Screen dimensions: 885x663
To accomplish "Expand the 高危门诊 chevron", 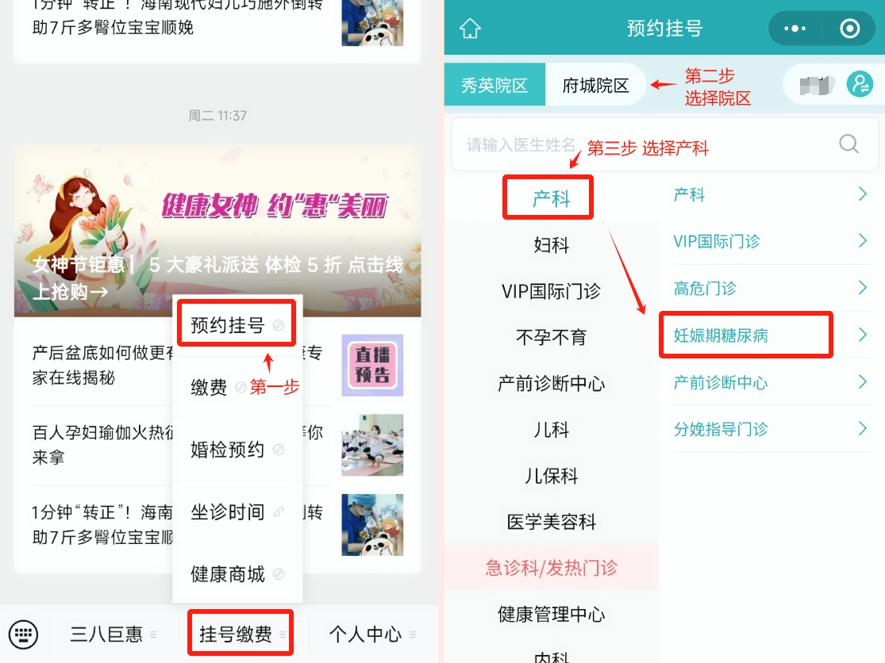I will pyautogui.click(x=862, y=288).
